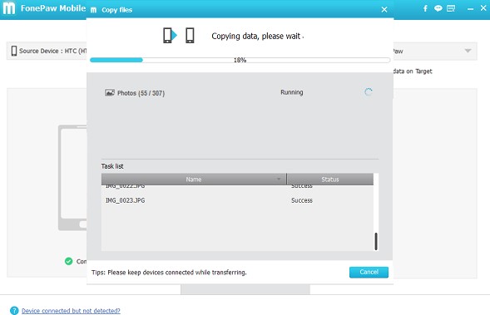Open the Name column sort dropdown

pos(279,180)
